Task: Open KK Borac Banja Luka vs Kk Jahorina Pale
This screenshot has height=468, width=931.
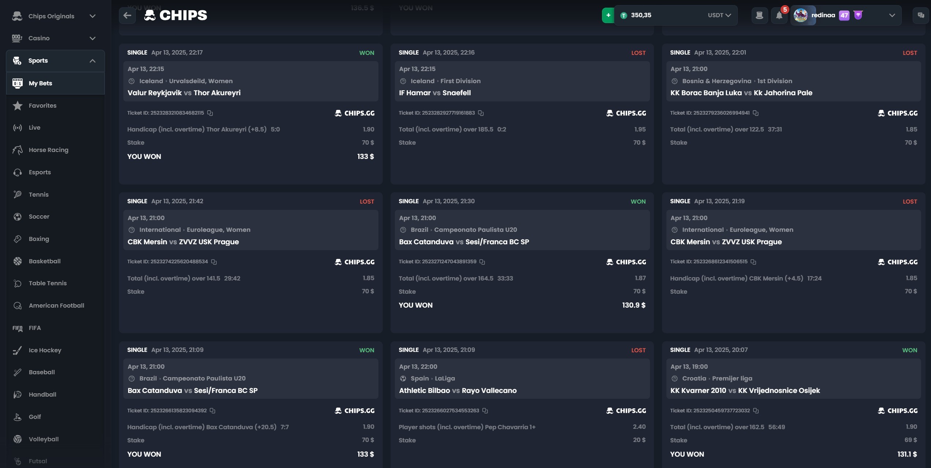Action: (x=741, y=93)
